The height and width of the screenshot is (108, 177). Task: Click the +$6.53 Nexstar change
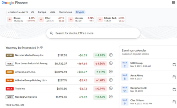tap(83, 55)
